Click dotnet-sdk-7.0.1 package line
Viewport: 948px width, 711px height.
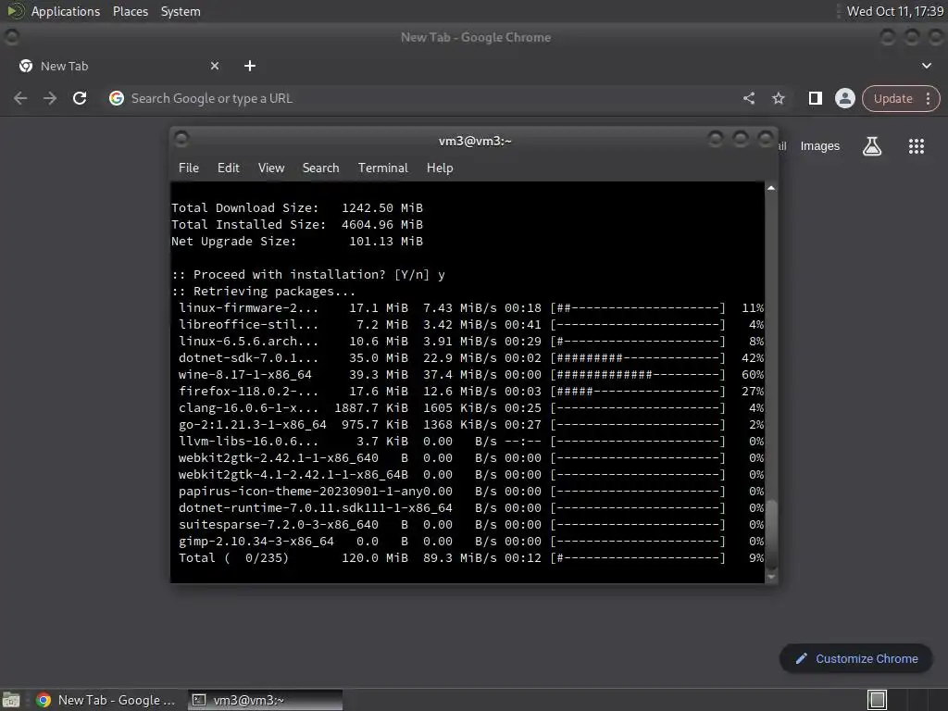pos(470,358)
